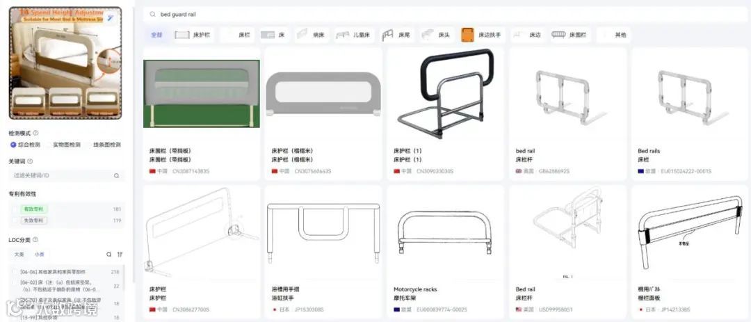Open the help icon next to LOC分类
Image resolution: width=751 pixels, height=322 pixels.
[35, 239]
